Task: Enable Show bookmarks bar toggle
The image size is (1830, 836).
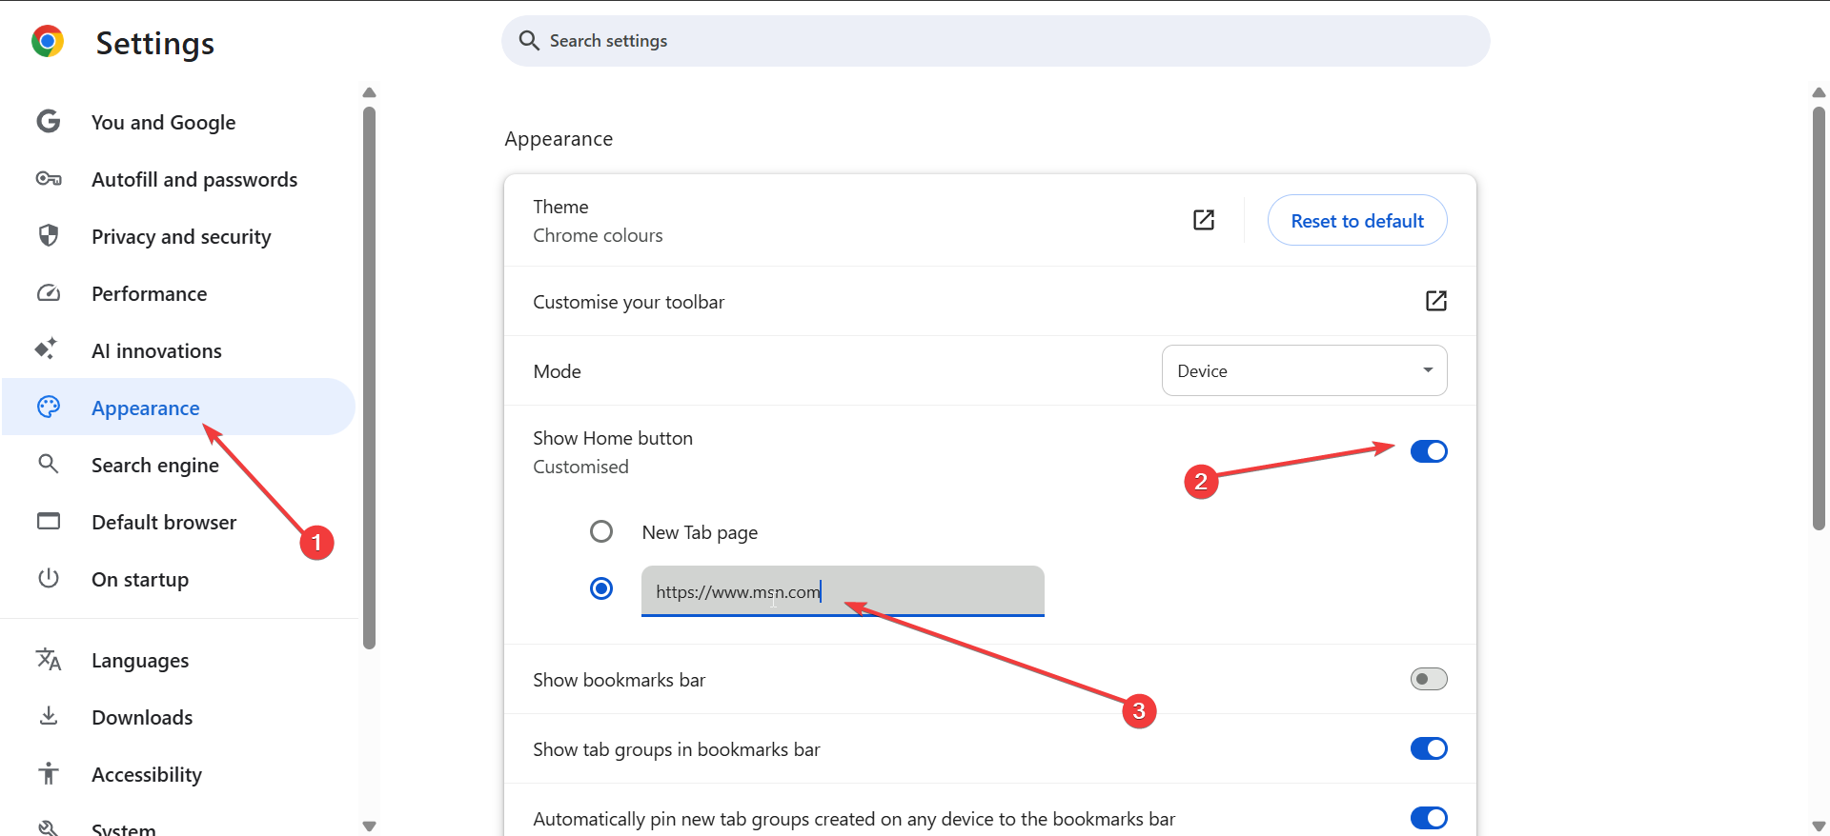Action: coord(1428,679)
